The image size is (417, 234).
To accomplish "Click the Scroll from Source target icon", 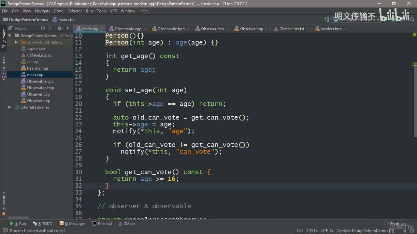I will coord(43,29).
